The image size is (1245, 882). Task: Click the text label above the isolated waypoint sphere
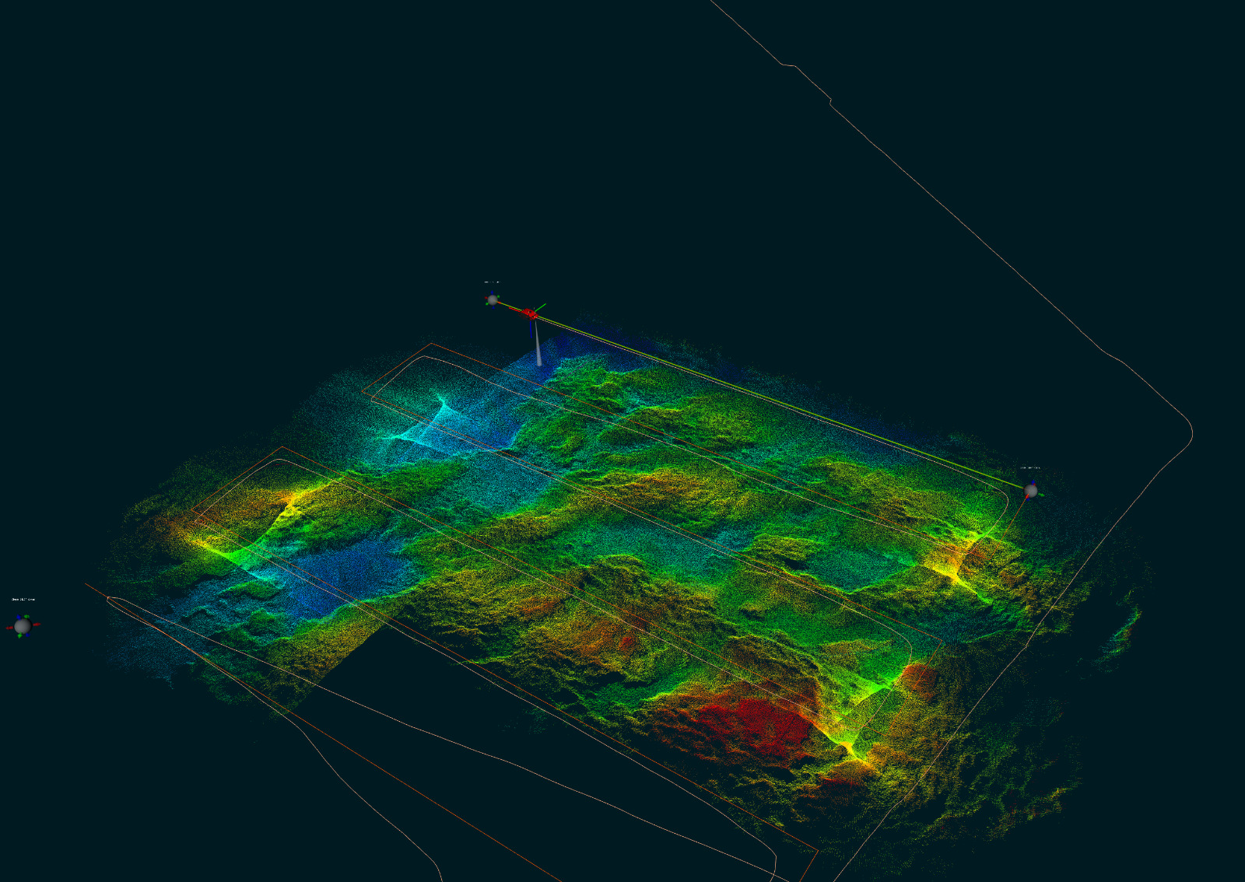click(23, 600)
